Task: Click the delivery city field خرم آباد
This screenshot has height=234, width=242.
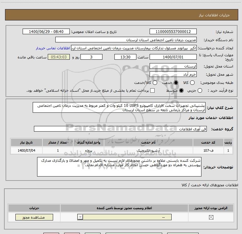Action: 173,74
